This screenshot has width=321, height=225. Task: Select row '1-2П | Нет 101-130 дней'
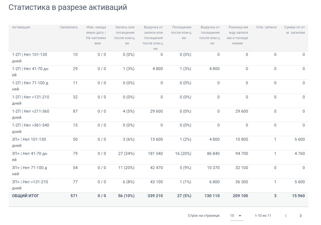tap(158, 58)
